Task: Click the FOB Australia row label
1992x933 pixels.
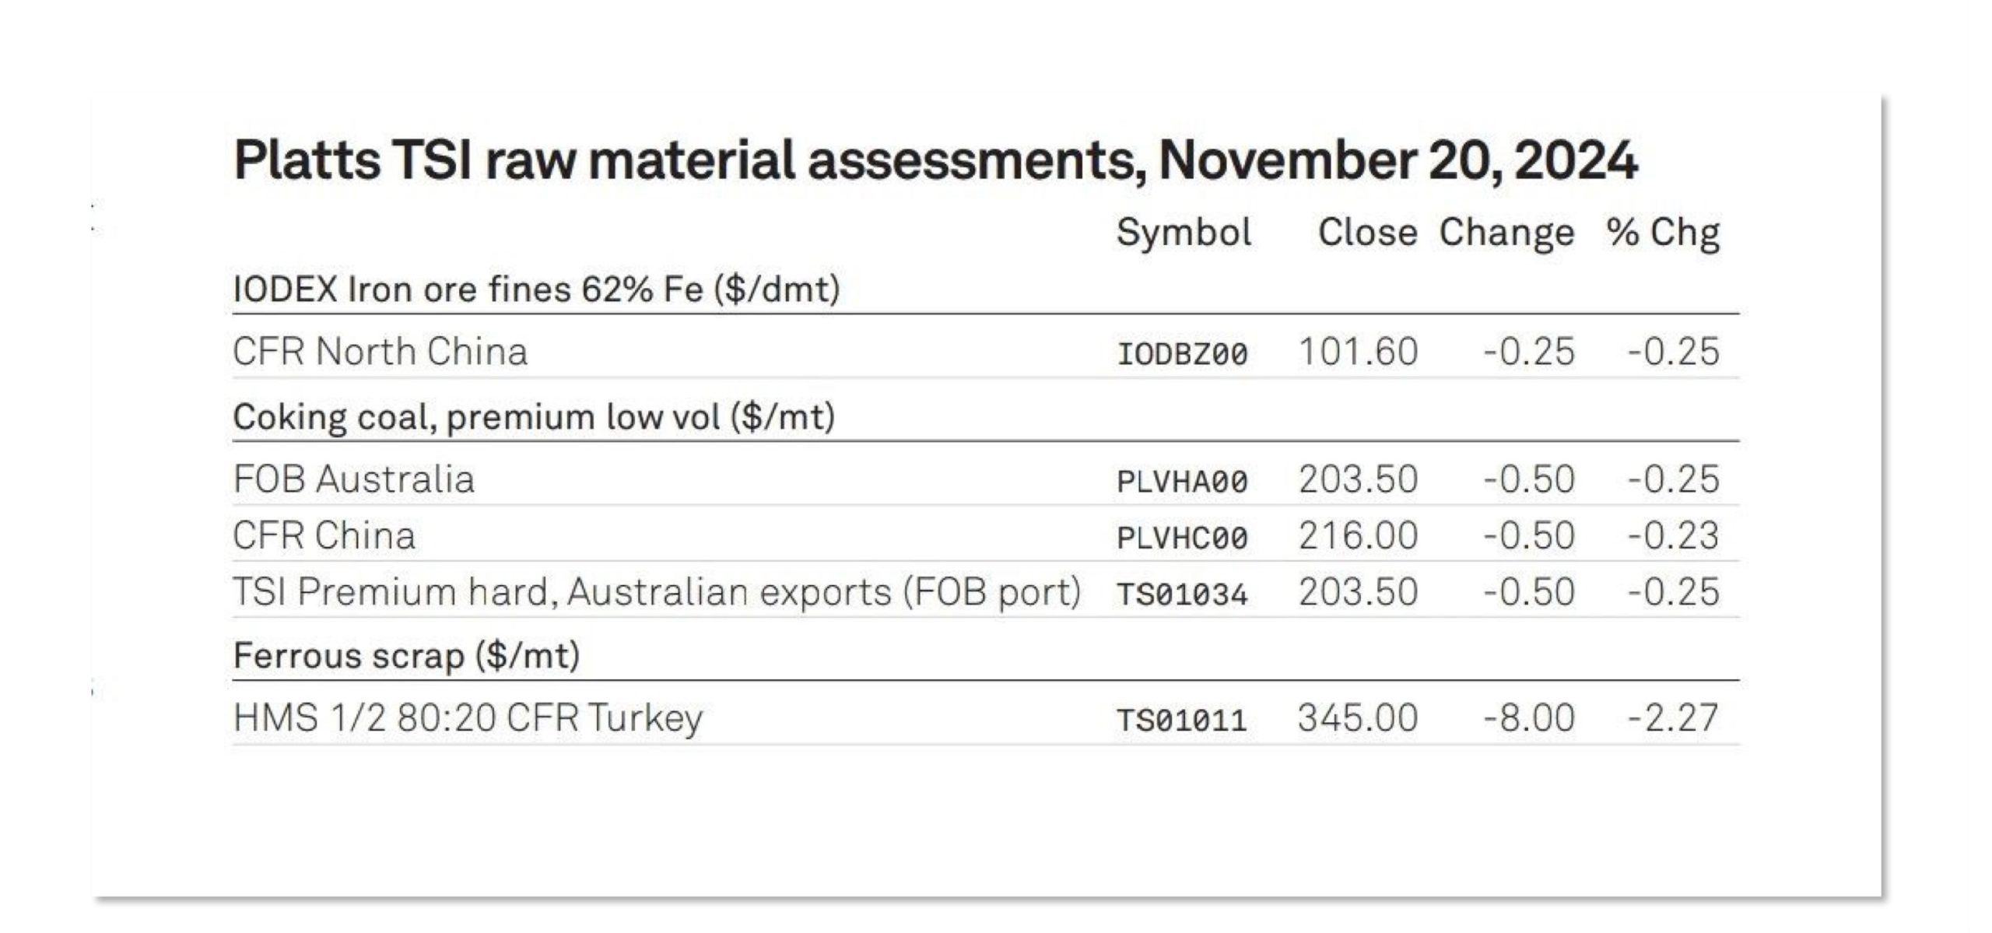Action: coord(354,479)
